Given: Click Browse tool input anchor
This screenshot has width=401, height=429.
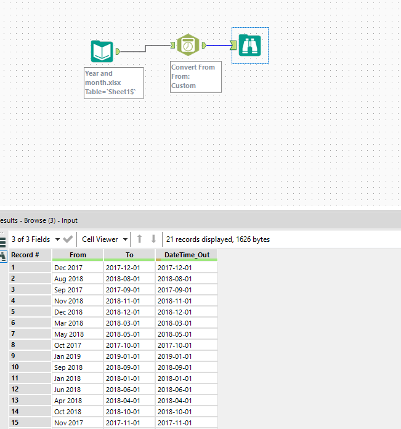Looking at the screenshot, I should click(233, 46).
